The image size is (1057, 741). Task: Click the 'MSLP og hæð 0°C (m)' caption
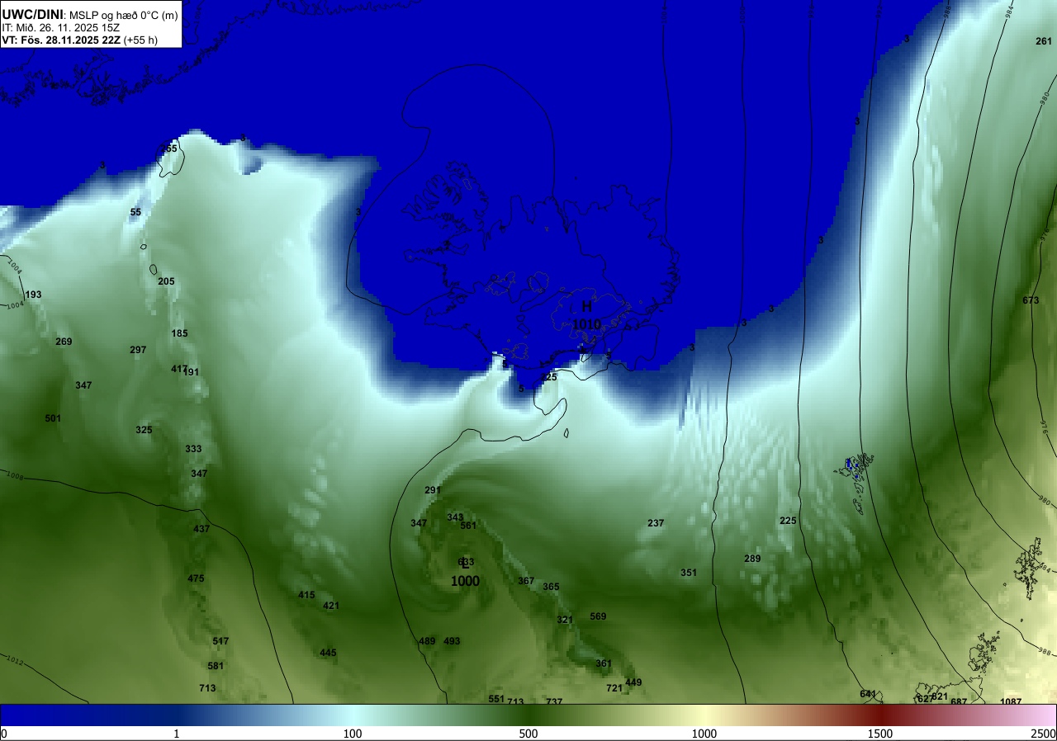pos(123,15)
